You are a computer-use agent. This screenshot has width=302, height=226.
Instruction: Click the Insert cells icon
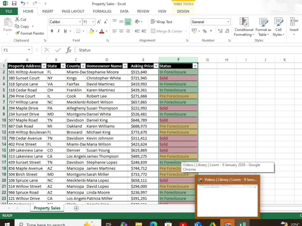[x=294, y=21]
